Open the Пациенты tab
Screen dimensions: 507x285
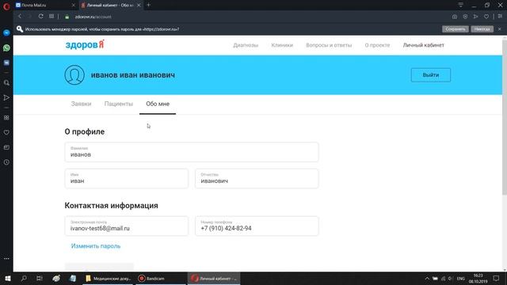pos(119,104)
